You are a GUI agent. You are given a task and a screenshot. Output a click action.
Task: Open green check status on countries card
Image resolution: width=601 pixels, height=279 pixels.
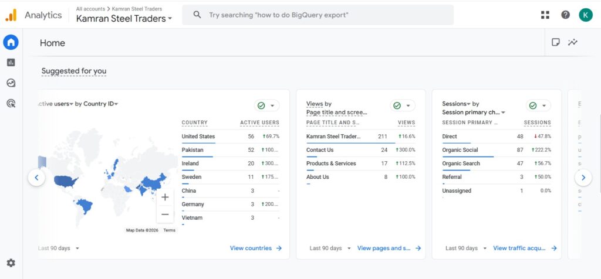[267, 106]
